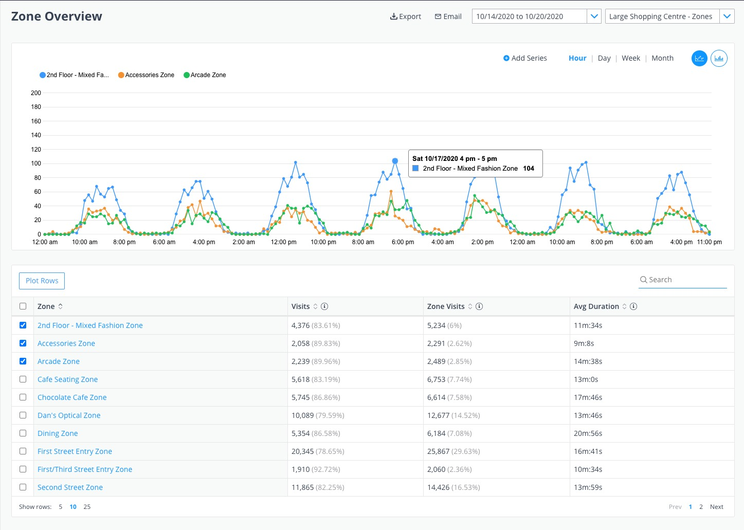Viewport: 744px width, 530px height.
Task: Select the Month interval tab
Action: click(x=662, y=58)
